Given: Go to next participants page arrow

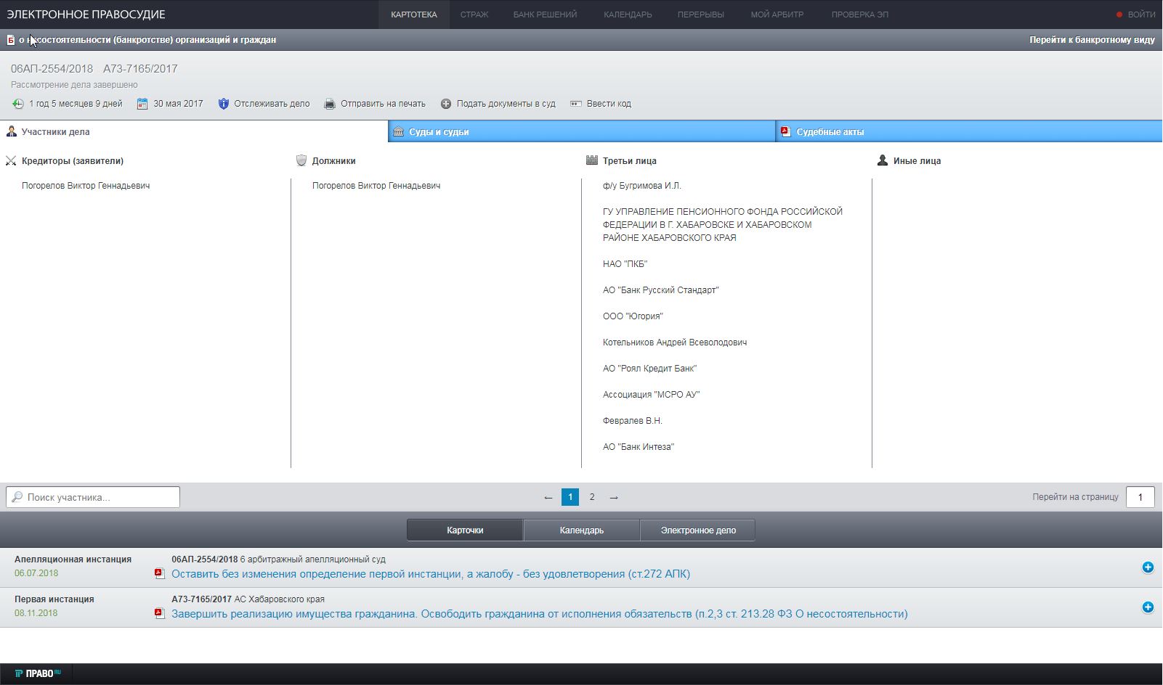Looking at the screenshot, I should pos(614,497).
